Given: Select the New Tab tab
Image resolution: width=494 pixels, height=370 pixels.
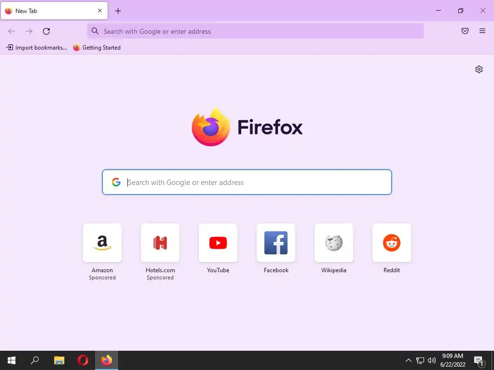Looking at the screenshot, I should click(x=54, y=11).
